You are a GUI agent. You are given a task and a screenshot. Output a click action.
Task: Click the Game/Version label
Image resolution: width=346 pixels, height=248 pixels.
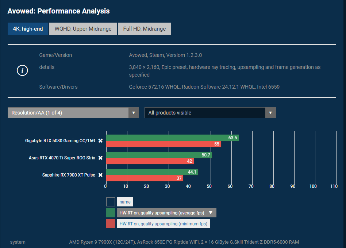pyautogui.click(x=55, y=55)
